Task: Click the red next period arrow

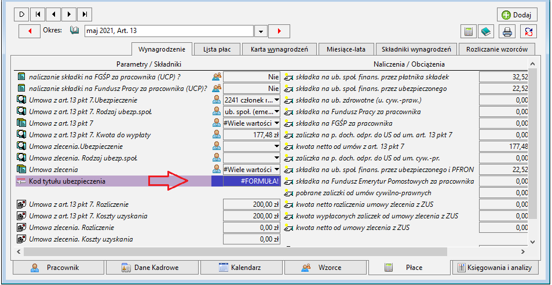Action: [279, 31]
